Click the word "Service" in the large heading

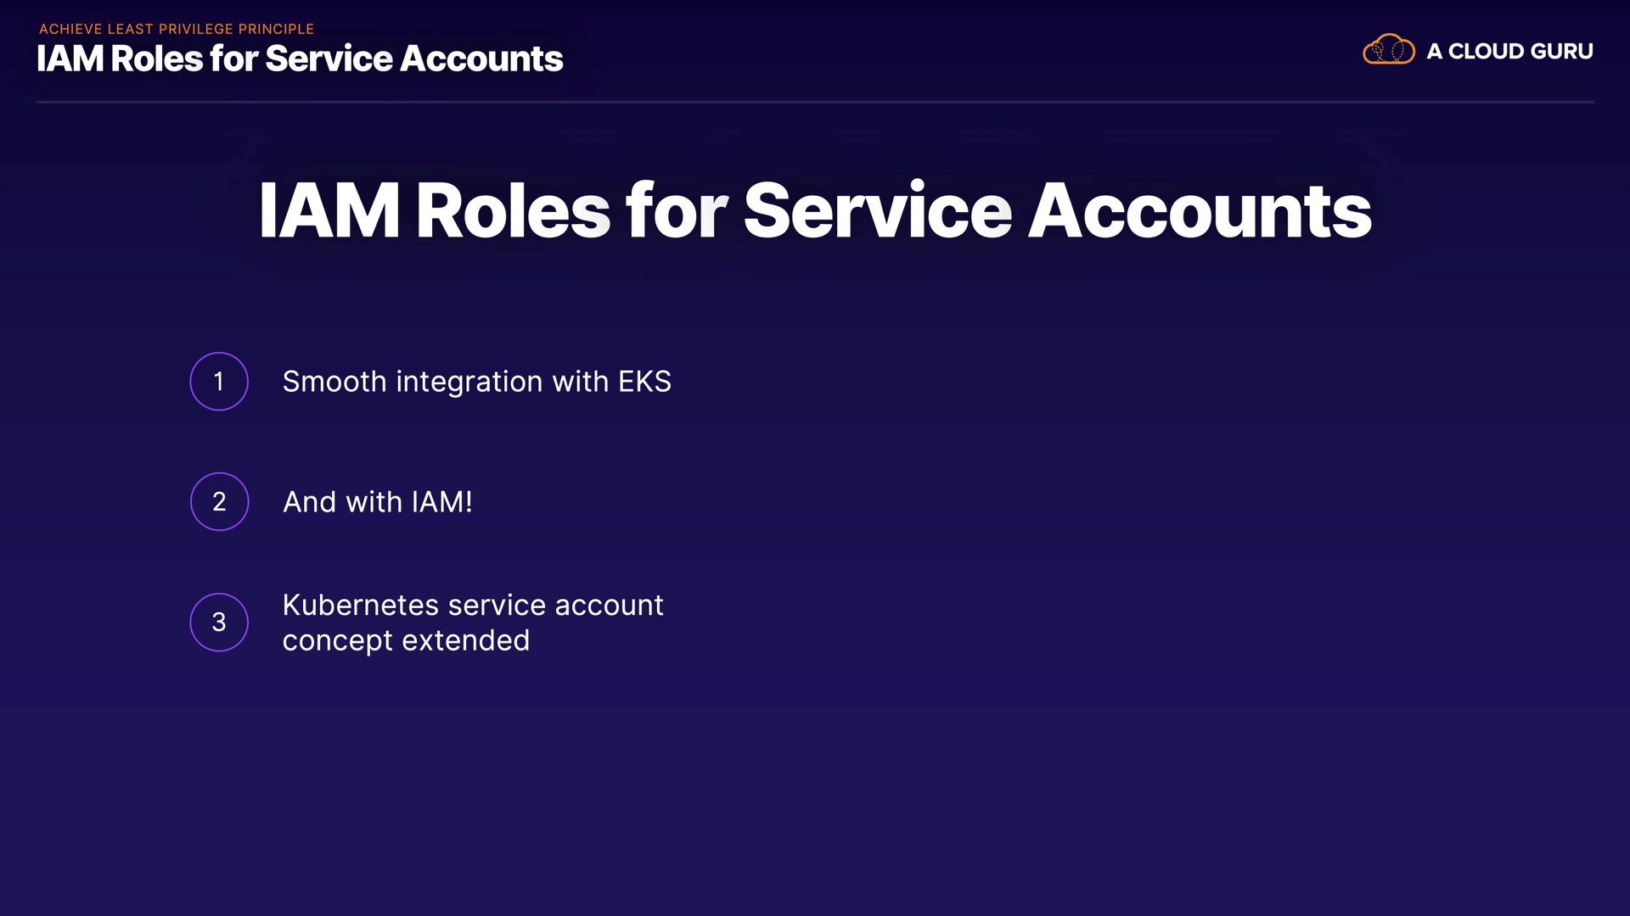click(x=877, y=211)
